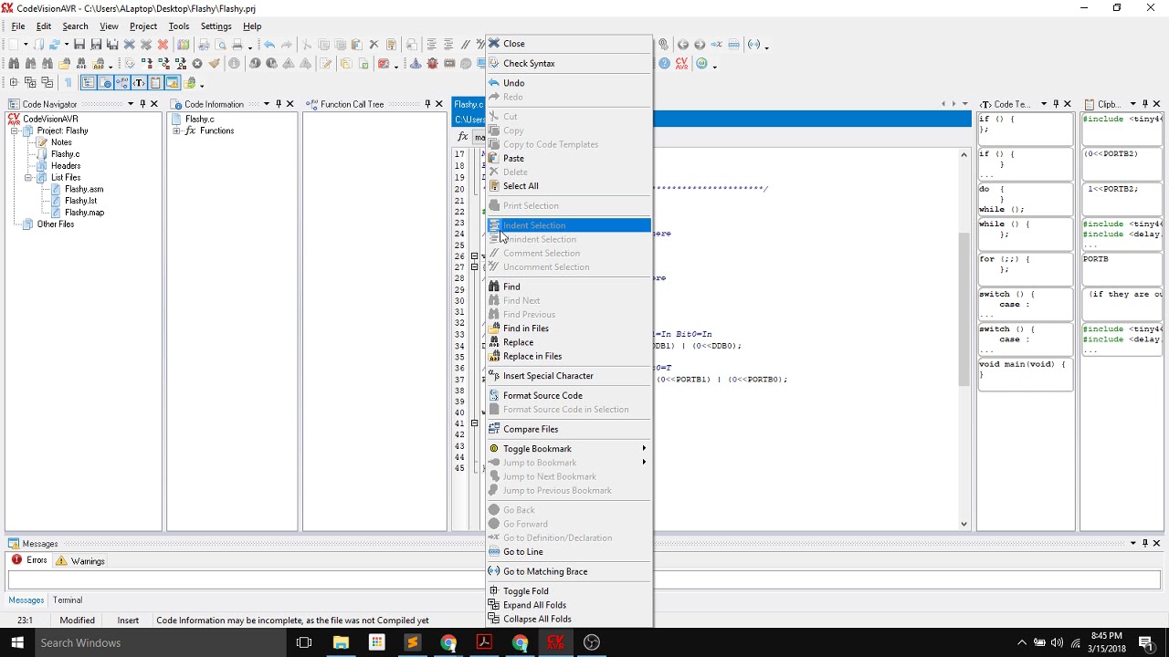Choose Format Source Code from context menu

pyautogui.click(x=542, y=395)
